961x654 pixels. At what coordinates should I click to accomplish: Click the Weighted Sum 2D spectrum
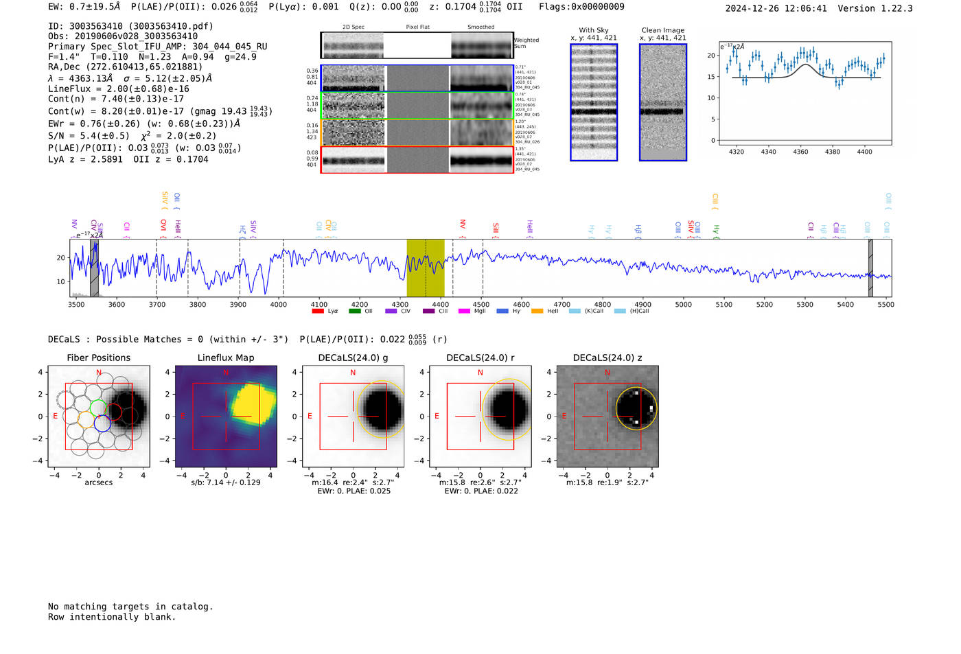click(417, 45)
